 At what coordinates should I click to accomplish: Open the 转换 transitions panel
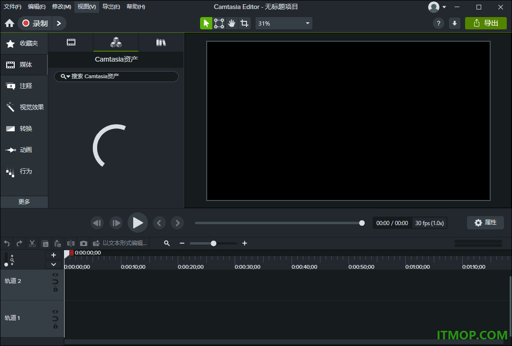[x=24, y=128]
